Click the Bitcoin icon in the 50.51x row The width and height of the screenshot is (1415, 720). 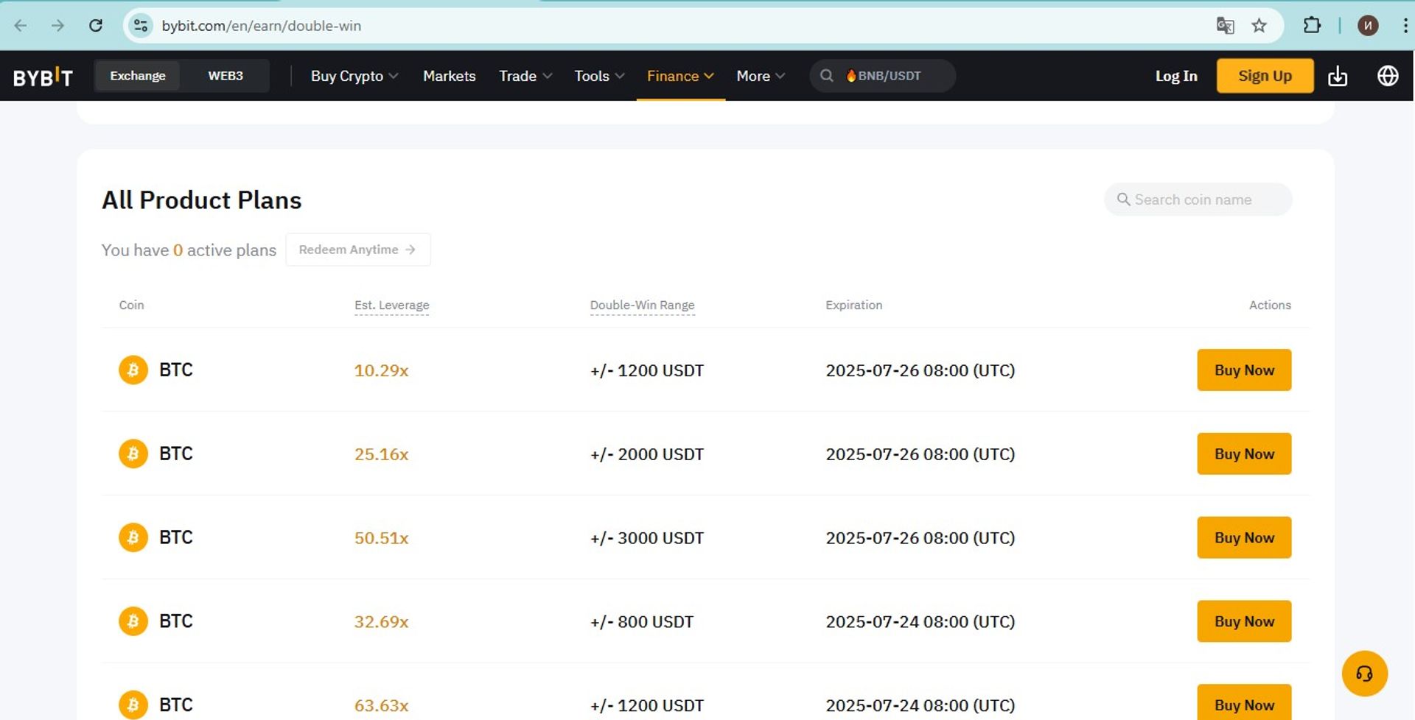tap(133, 537)
